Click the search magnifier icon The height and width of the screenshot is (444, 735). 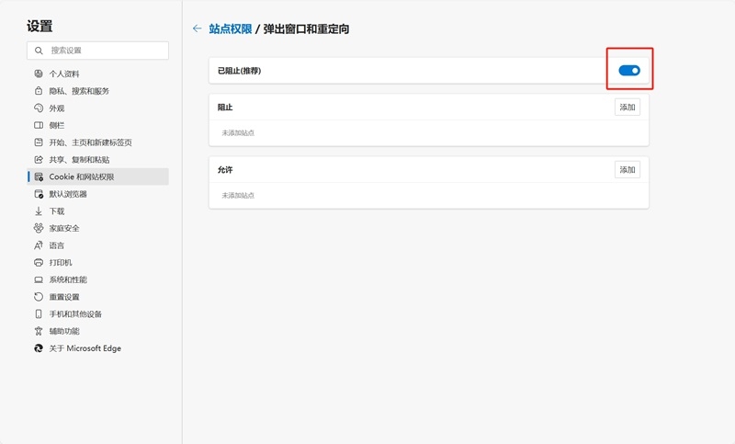coord(39,51)
